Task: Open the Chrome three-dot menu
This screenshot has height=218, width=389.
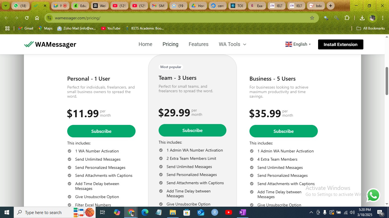Action: [382, 18]
